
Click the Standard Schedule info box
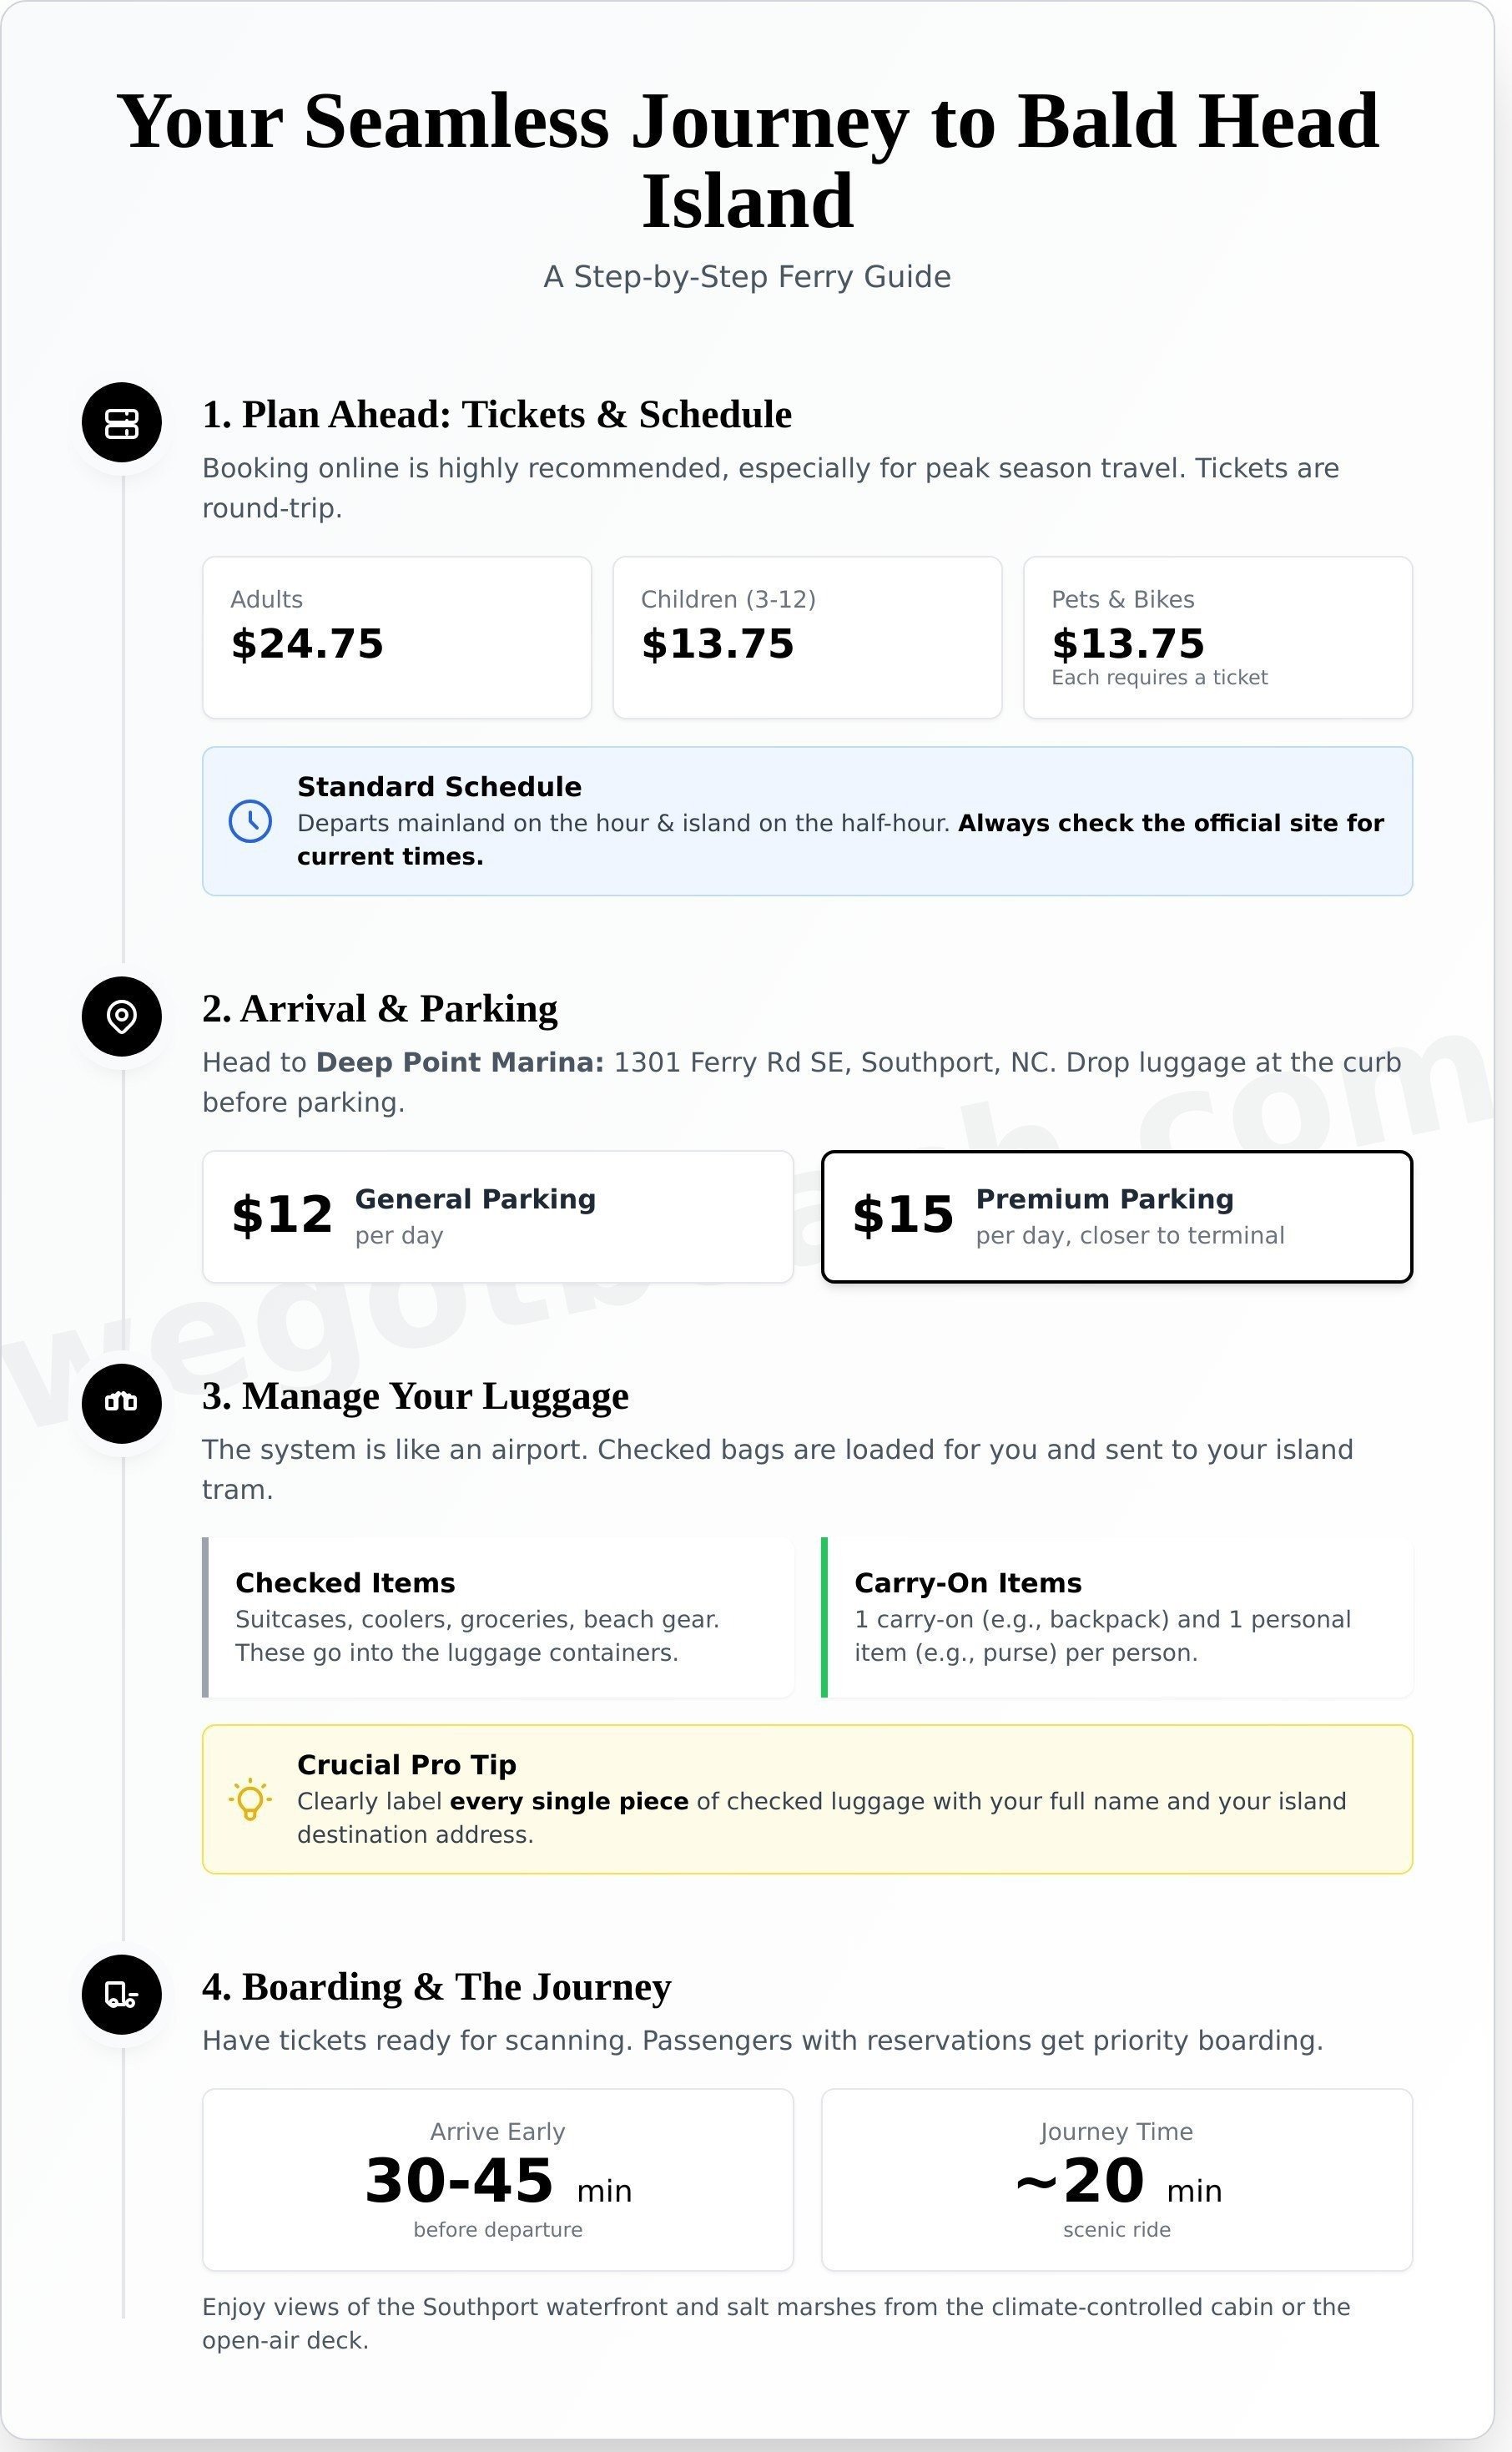(807, 821)
